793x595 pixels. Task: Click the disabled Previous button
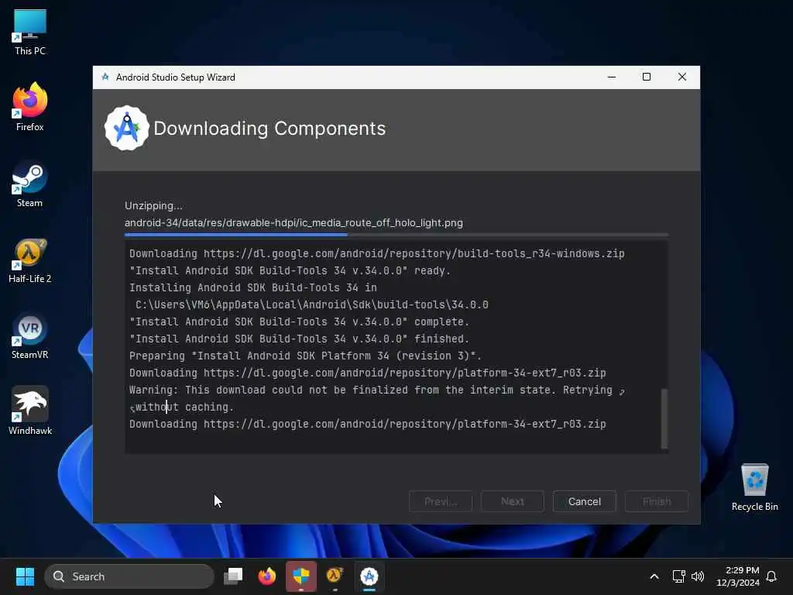[441, 501]
